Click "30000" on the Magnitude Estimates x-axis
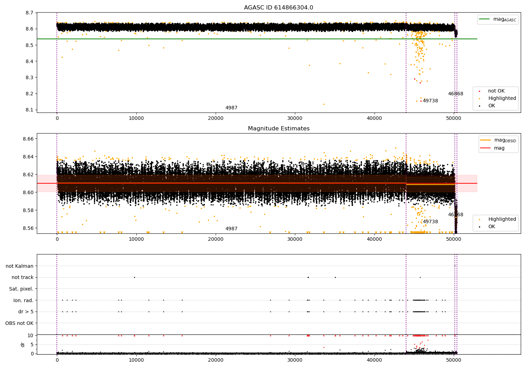The height and width of the screenshot is (368, 526). [295, 239]
